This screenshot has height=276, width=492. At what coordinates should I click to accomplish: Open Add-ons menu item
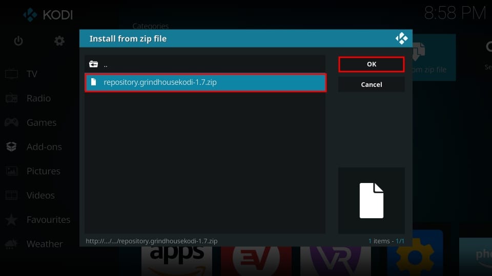coord(44,147)
